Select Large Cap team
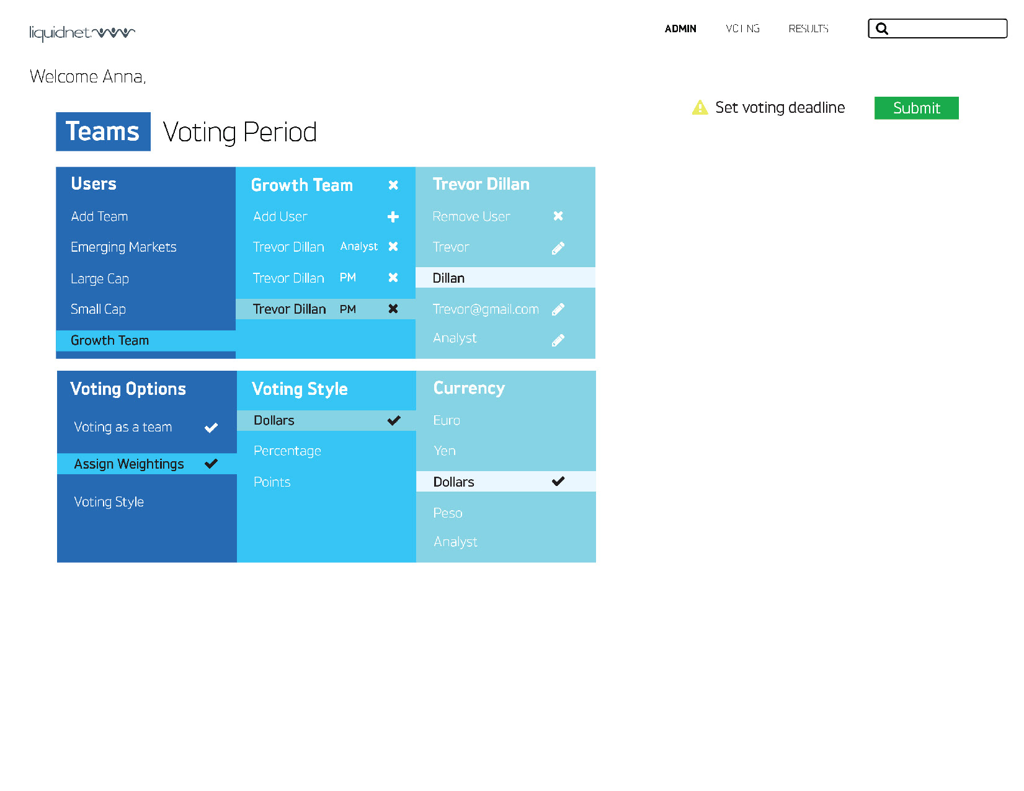The image size is (1024, 791). tap(100, 278)
